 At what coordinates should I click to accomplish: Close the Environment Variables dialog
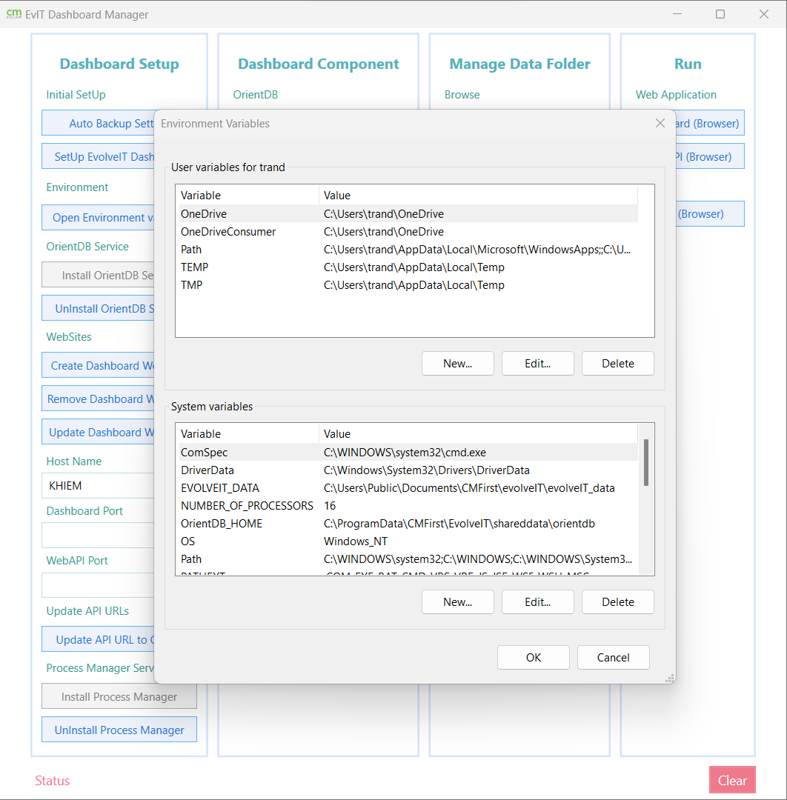660,123
